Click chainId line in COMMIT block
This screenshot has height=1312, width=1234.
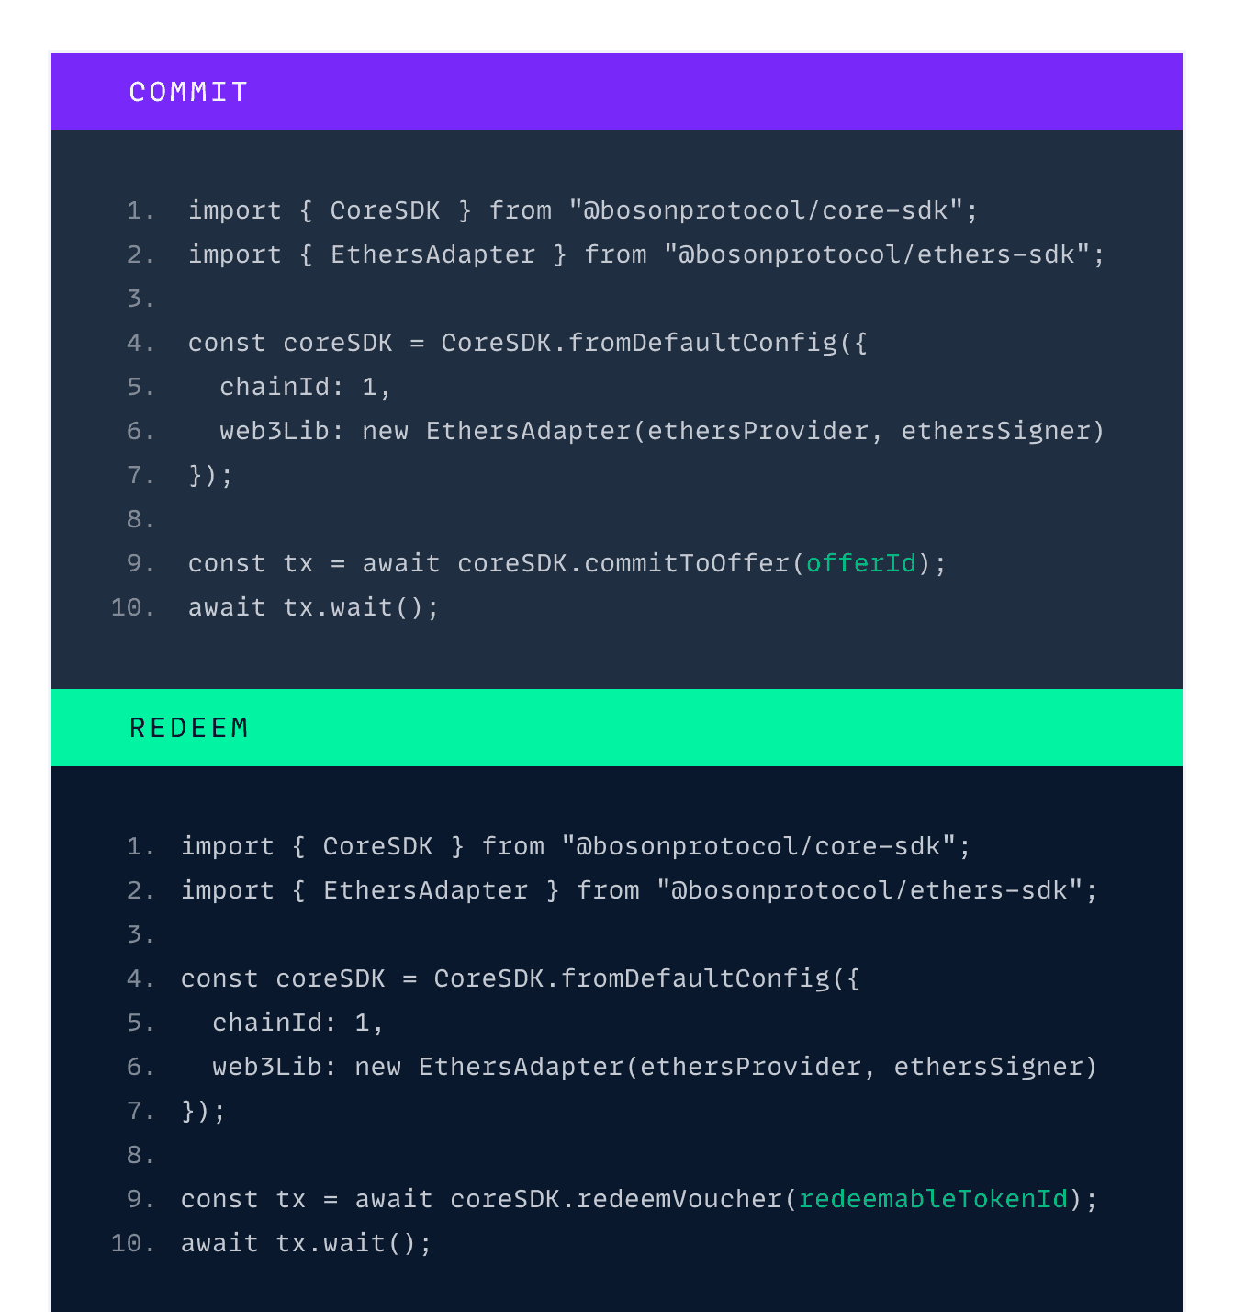coord(306,388)
